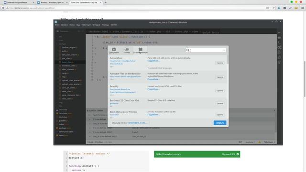Image resolution: width=306 pixels, height=172 pixels.
Task: Open the Emmet menu in Brackets
Action: pyautogui.click(x=114, y=25)
